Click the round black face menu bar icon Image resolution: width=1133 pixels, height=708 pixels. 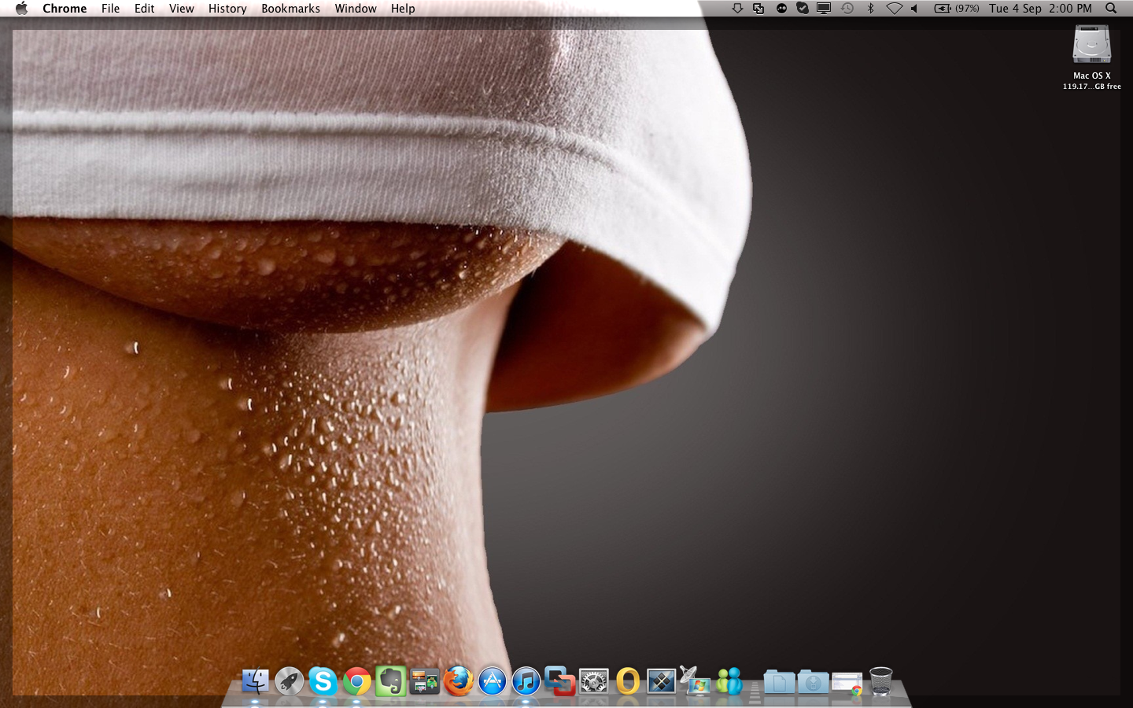(x=781, y=8)
